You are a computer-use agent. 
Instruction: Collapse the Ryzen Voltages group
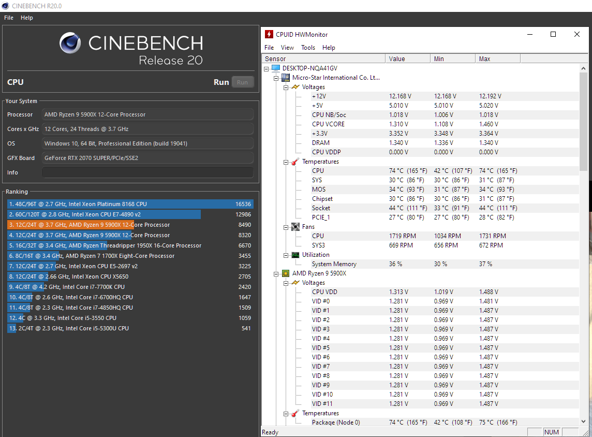286,283
